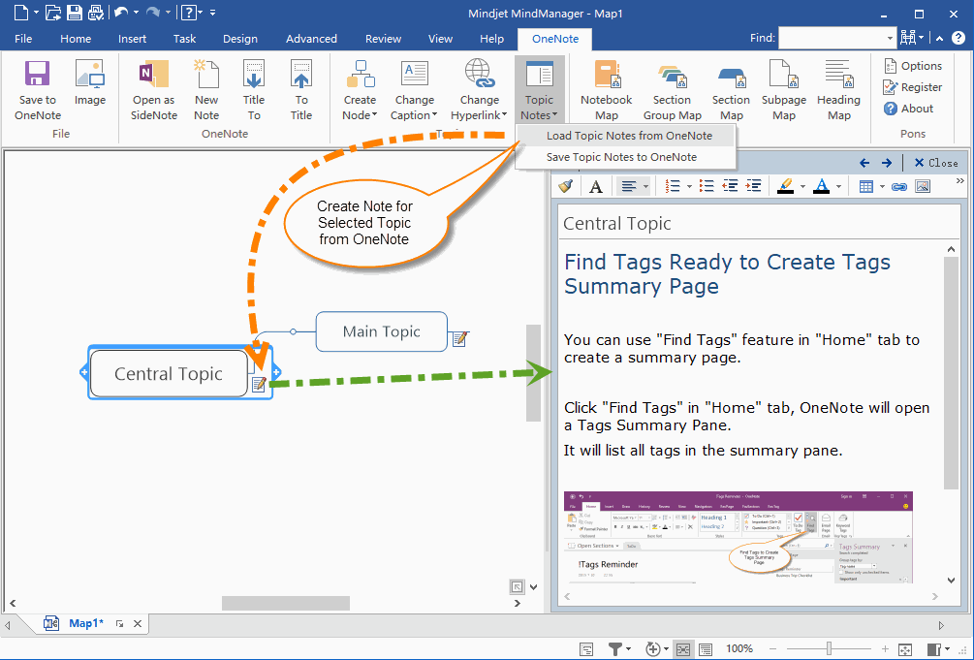Toggle the outline view button in status bar
The image size is (974, 660).
[706, 649]
